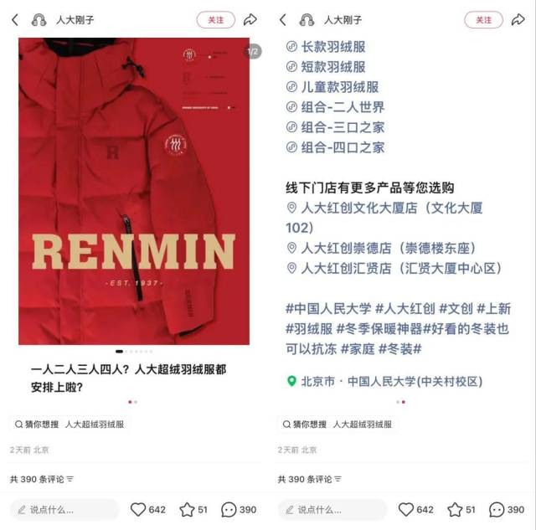
Task: Search suggestion 人大超绒羽绒服 on right screen
Action: 363,425
